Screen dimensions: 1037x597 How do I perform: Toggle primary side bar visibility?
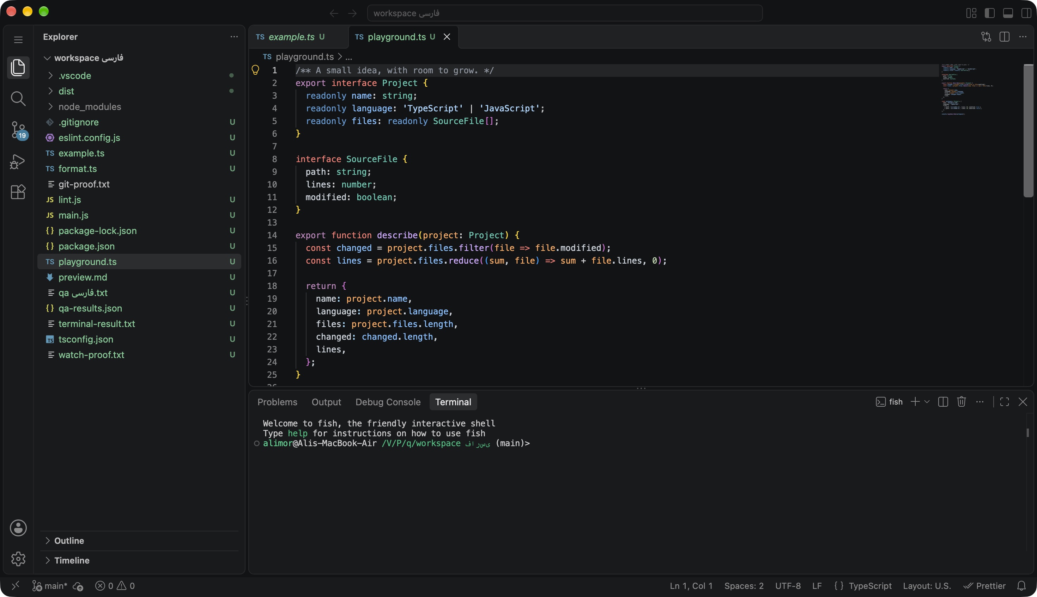pyautogui.click(x=989, y=13)
